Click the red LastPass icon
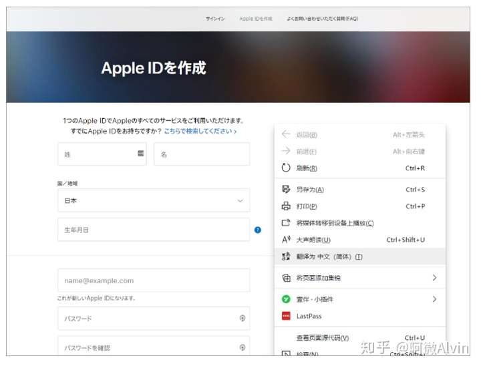The height and width of the screenshot is (368, 481). (286, 316)
